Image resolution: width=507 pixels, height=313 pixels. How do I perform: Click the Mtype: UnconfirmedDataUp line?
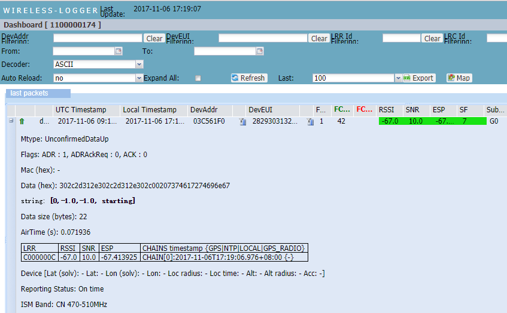pyautogui.click(x=65, y=139)
